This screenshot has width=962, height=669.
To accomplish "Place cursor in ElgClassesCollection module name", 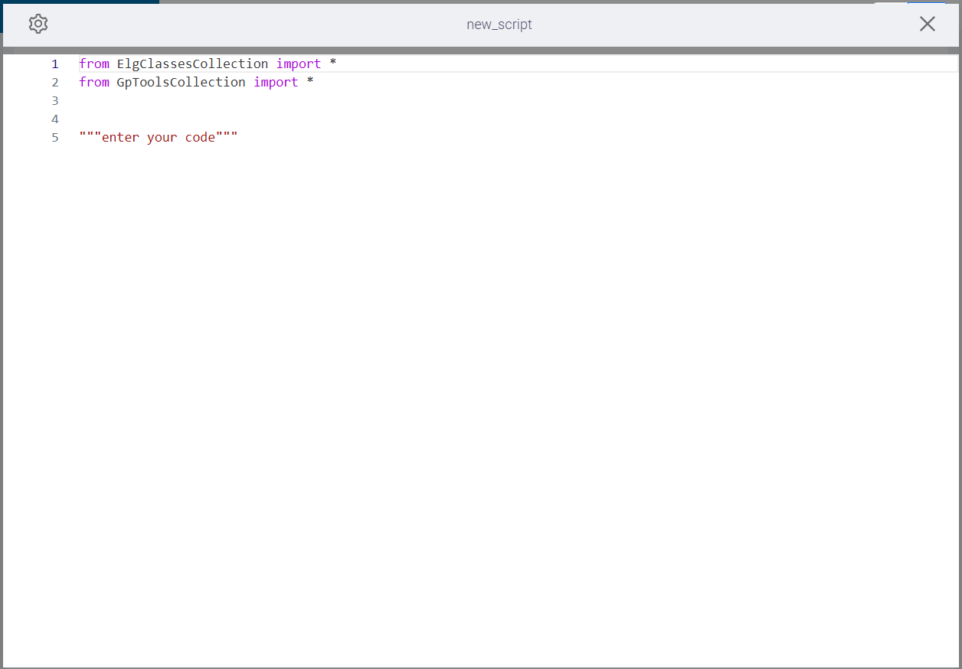I will click(x=192, y=64).
